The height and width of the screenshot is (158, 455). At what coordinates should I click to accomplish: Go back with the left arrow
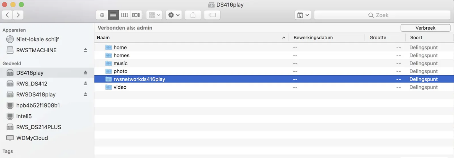8,15
